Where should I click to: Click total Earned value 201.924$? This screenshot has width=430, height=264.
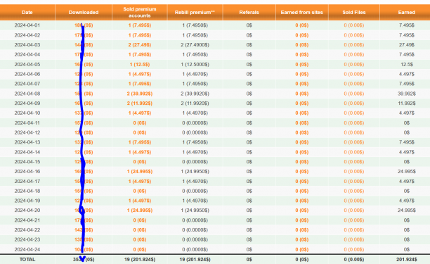406,259
